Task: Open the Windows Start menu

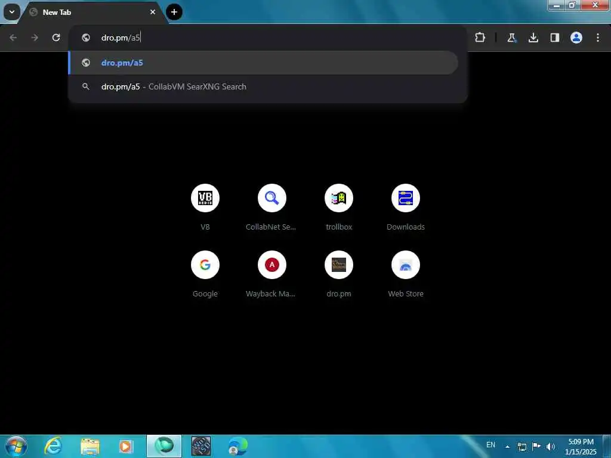Action: point(16,446)
